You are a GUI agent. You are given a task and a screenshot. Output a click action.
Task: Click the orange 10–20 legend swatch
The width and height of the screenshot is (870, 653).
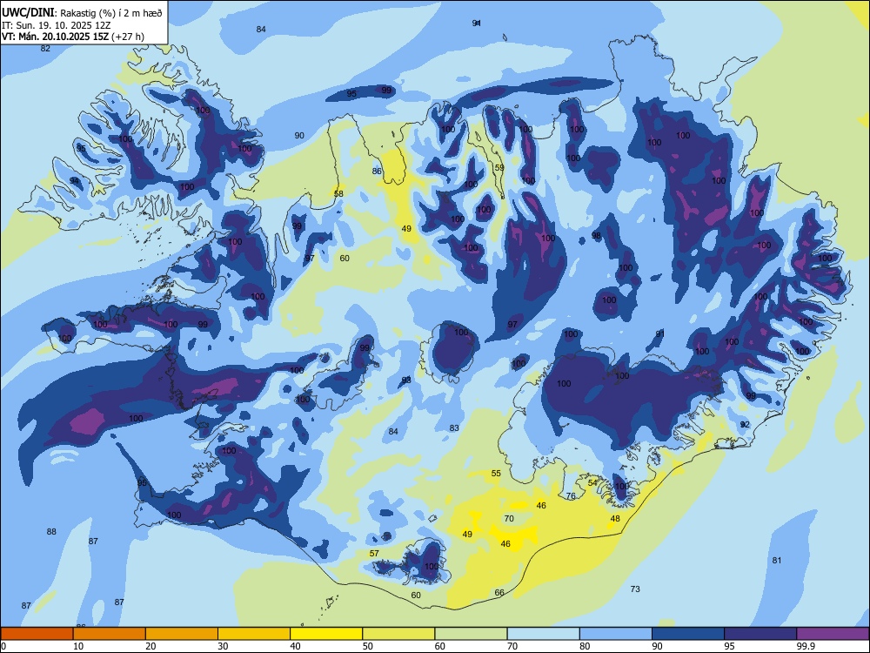[x=110, y=634]
